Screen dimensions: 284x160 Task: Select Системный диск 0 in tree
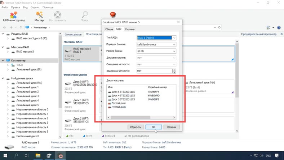point(27,136)
